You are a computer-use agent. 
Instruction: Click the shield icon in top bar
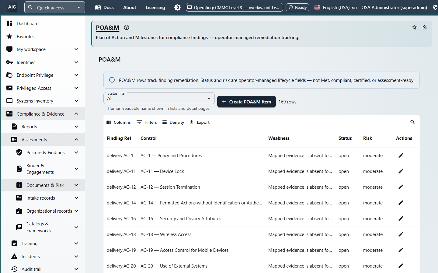point(435,7)
